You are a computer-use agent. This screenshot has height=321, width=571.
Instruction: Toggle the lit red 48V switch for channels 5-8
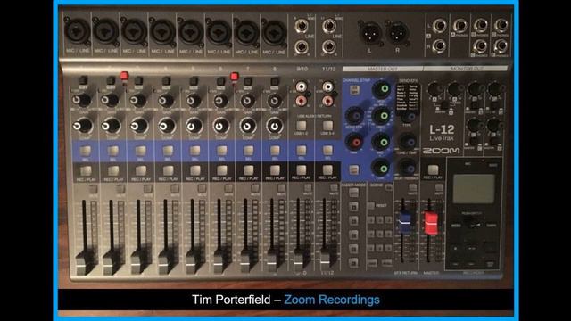pos(235,77)
